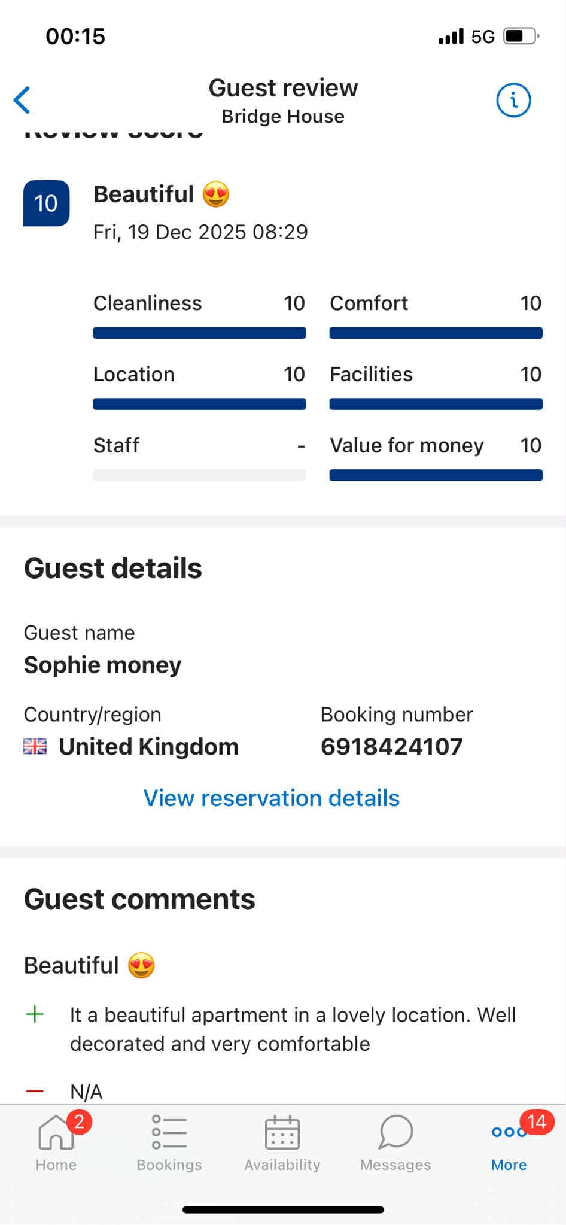Tap the Cleanliness score bar
Screen dimensions: 566x1225
coord(199,333)
